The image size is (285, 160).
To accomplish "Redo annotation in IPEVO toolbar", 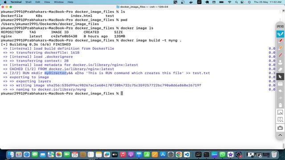I will pyautogui.click(x=280, y=98).
